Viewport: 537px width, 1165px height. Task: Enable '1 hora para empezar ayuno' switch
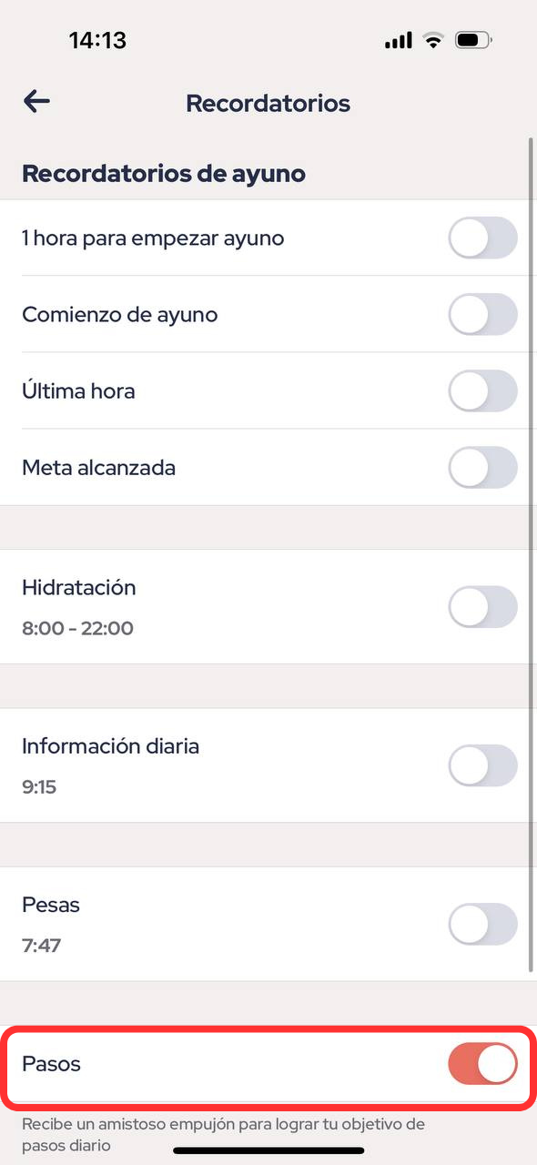[x=483, y=238]
